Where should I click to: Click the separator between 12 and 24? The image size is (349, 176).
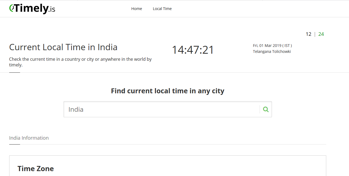(x=315, y=34)
